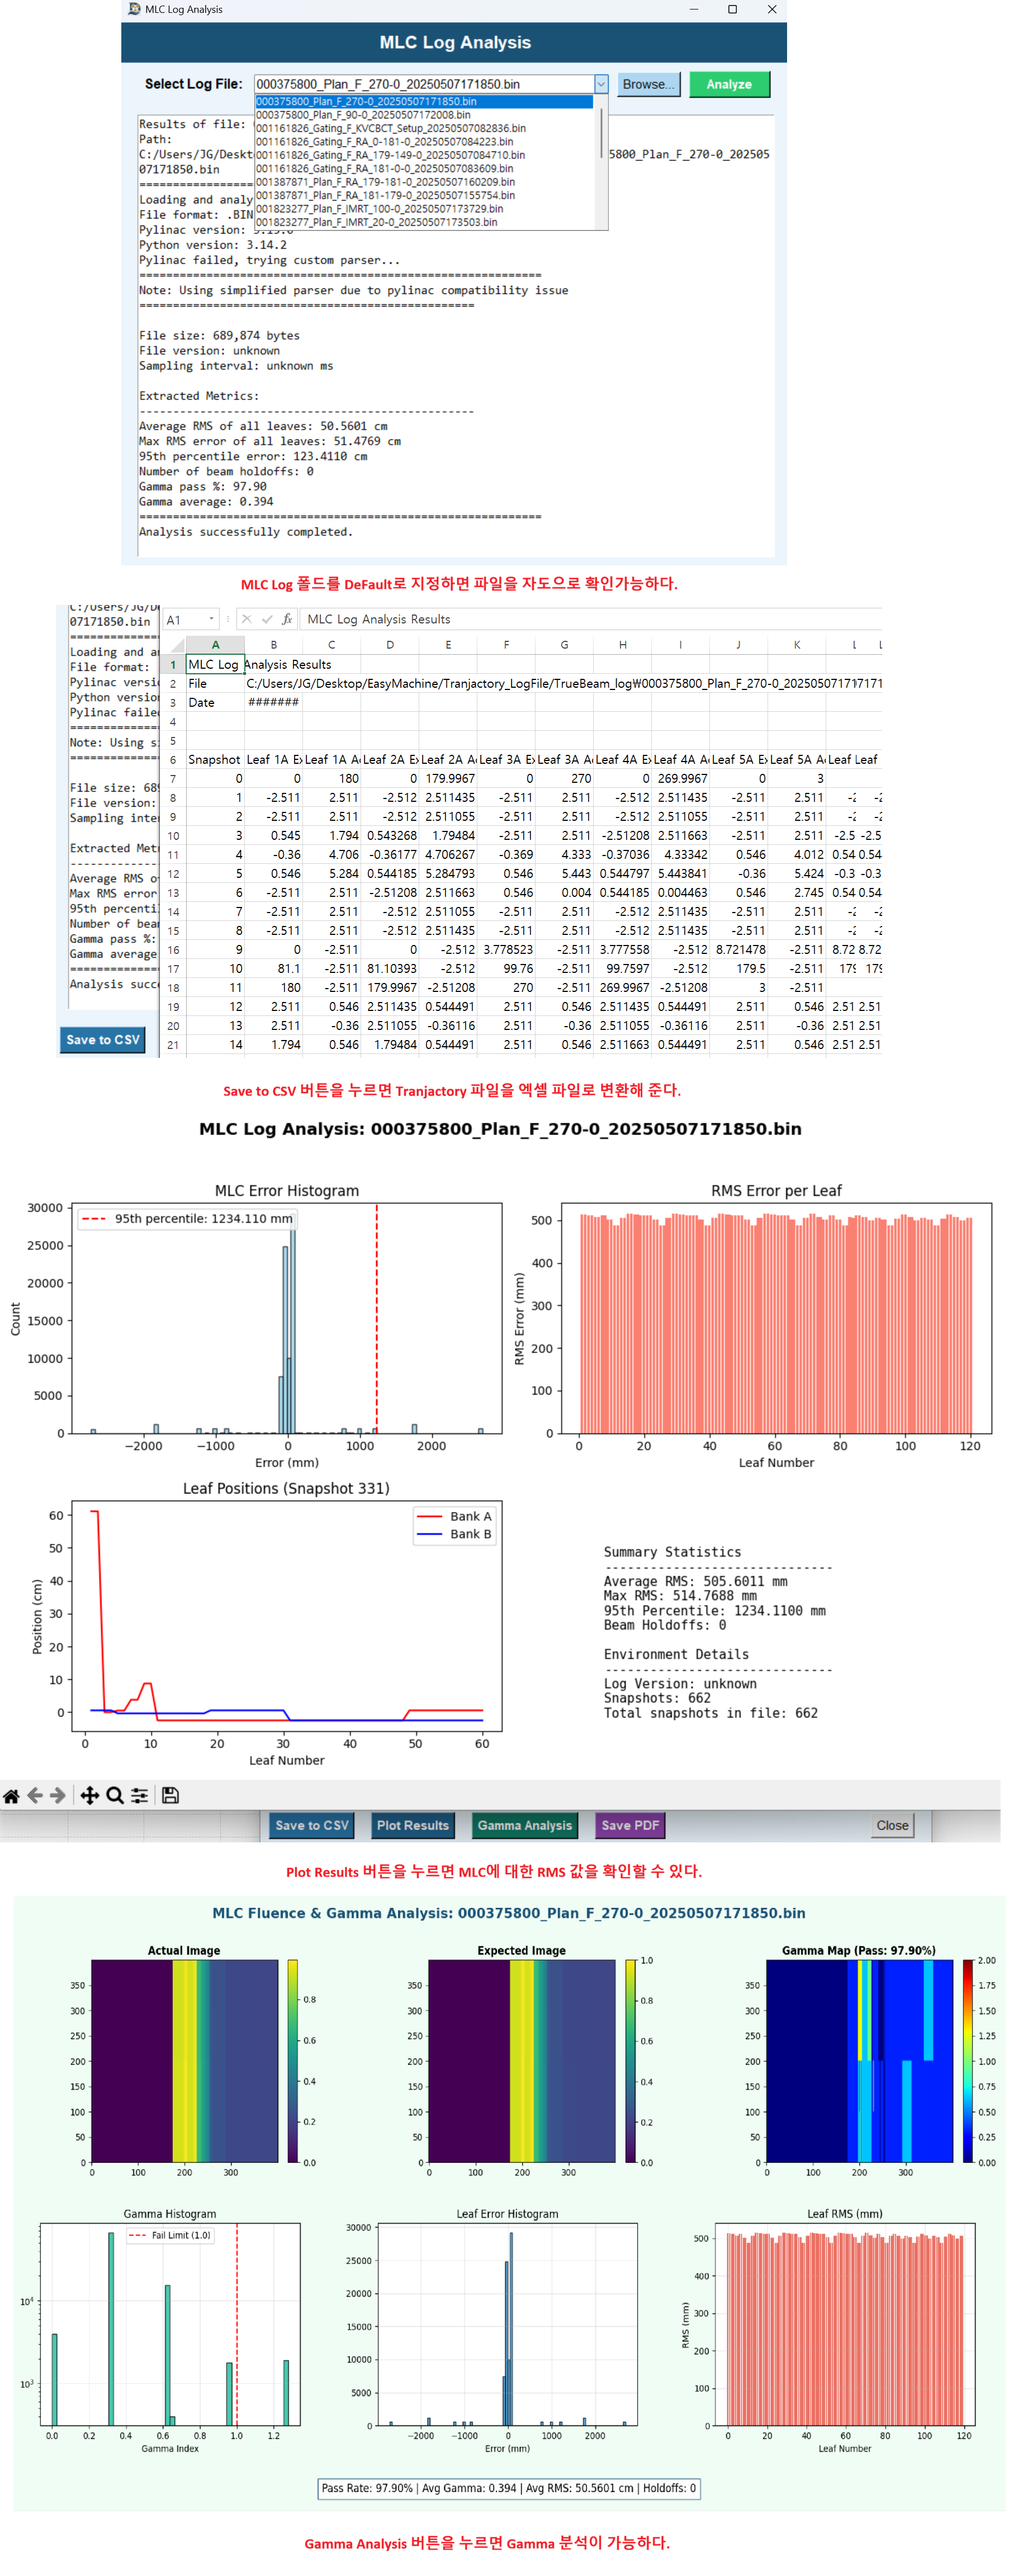Click the Gamma Map colorbar scale
The height and width of the screenshot is (2576, 1009).
[x=968, y=2061]
